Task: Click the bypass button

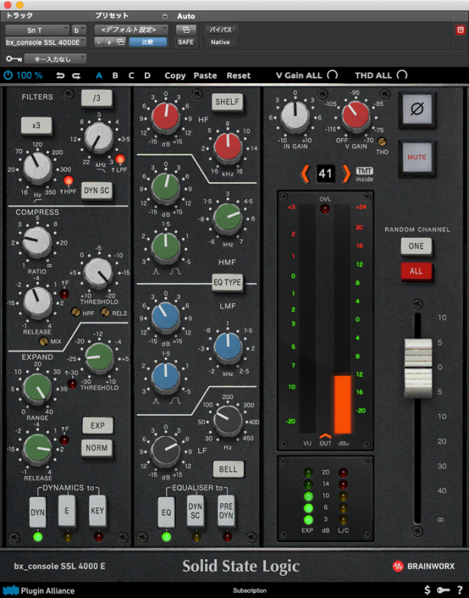Action: 220,30
